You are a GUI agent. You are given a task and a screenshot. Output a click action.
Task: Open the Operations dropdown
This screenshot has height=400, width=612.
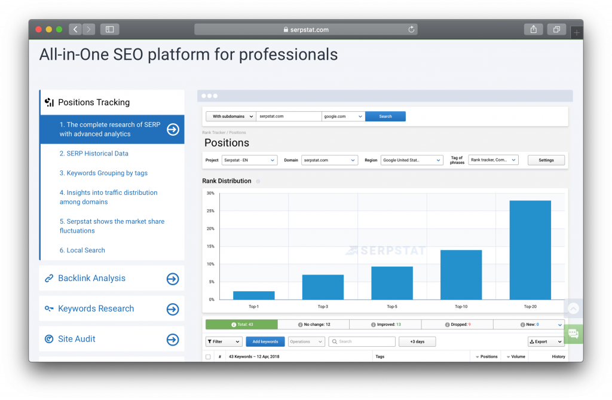tap(307, 342)
